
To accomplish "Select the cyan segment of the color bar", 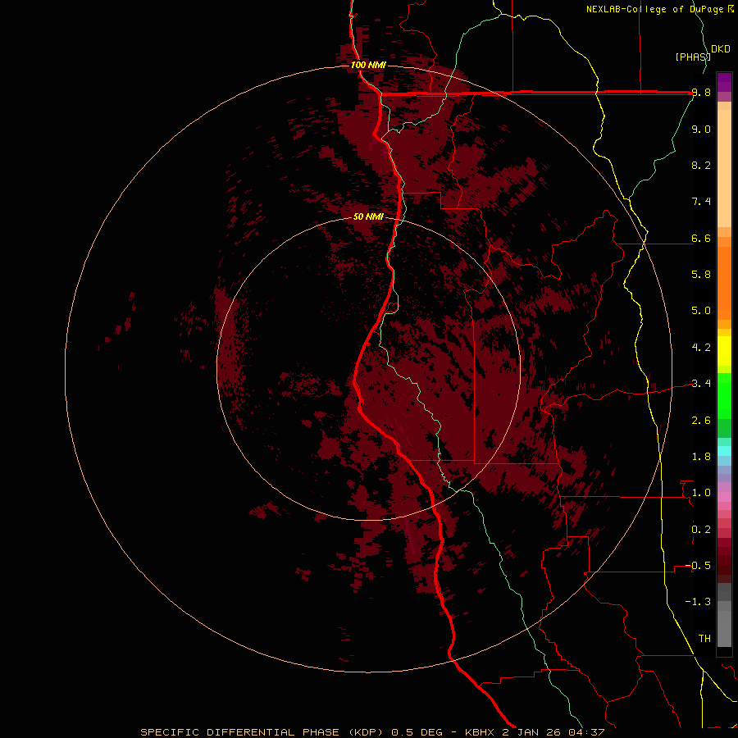I will pos(724,451).
